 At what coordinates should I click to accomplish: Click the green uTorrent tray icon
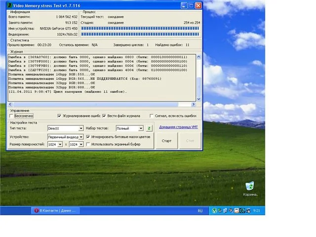[x=214, y=210]
